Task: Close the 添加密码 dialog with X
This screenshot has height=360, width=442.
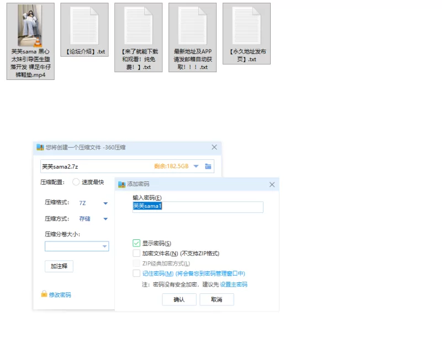Action: tap(272, 185)
